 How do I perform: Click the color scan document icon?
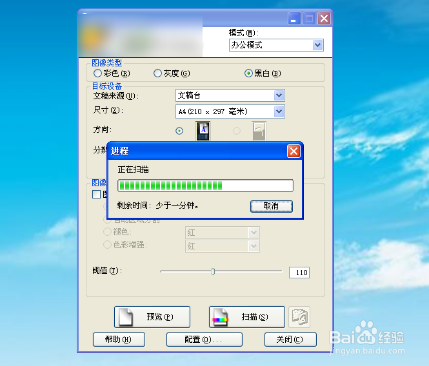pyautogui.click(x=221, y=317)
